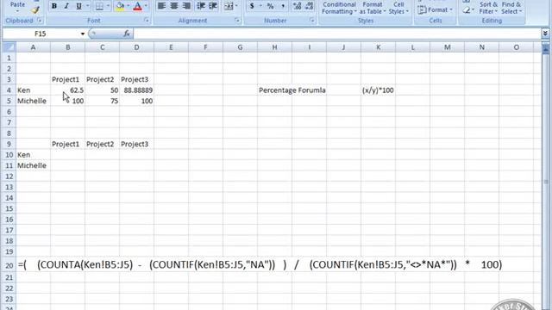Image resolution: width=552 pixels, height=310 pixels.
Task: Increase decimal places
Action: pyautogui.click(x=297, y=6)
